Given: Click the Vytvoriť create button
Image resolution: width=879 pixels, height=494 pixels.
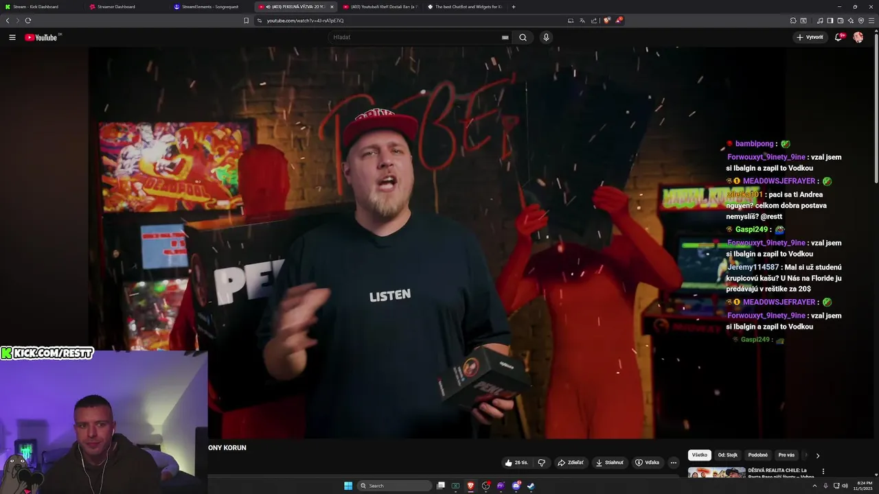Looking at the screenshot, I should tap(810, 38).
